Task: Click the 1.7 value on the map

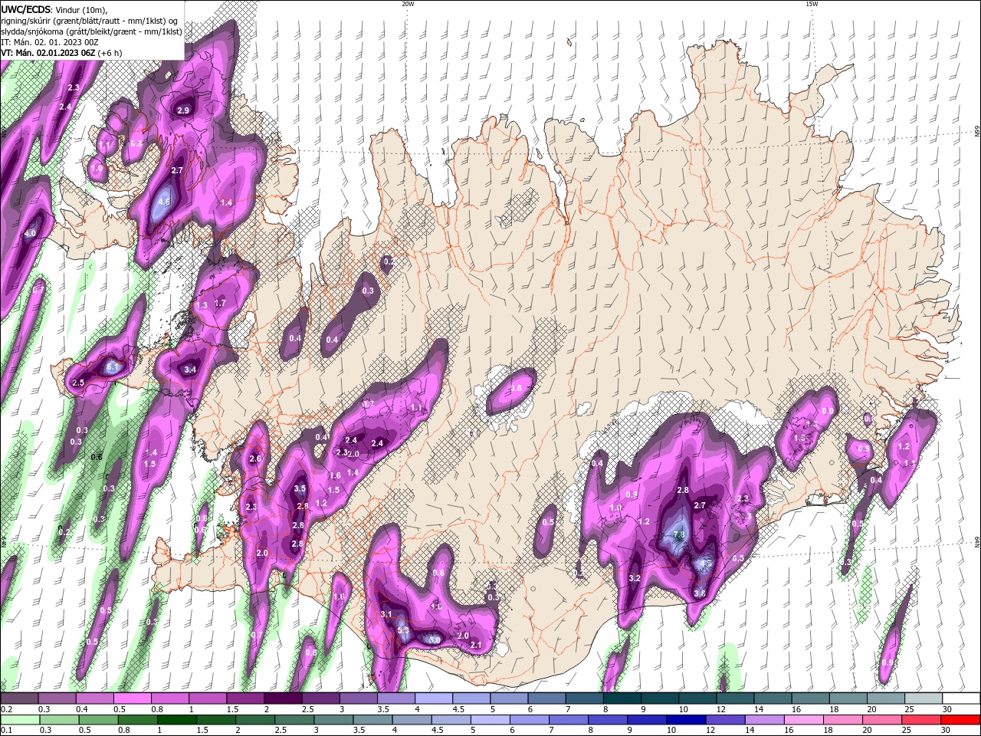Action: point(220,304)
